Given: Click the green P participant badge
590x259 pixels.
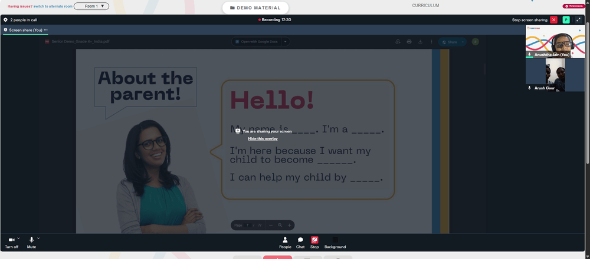Looking at the screenshot, I should pos(566,20).
